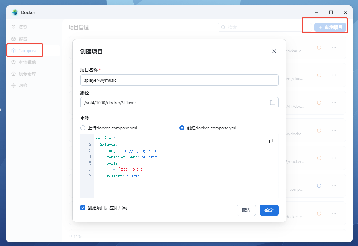Click the 项目管理 heading
This screenshot has height=246, width=358.
click(79, 27)
